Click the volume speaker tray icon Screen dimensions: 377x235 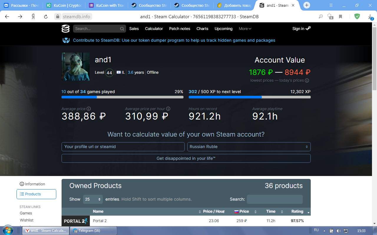[x=339, y=231]
